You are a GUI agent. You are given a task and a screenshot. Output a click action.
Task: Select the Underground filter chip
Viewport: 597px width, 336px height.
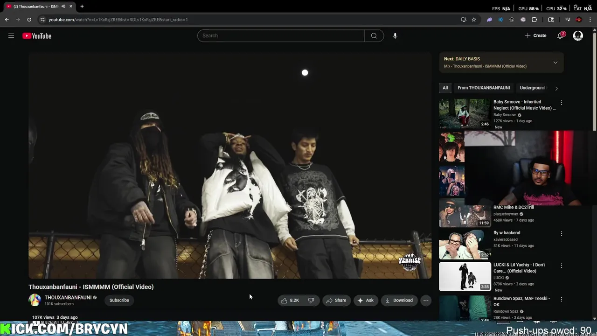click(533, 88)
